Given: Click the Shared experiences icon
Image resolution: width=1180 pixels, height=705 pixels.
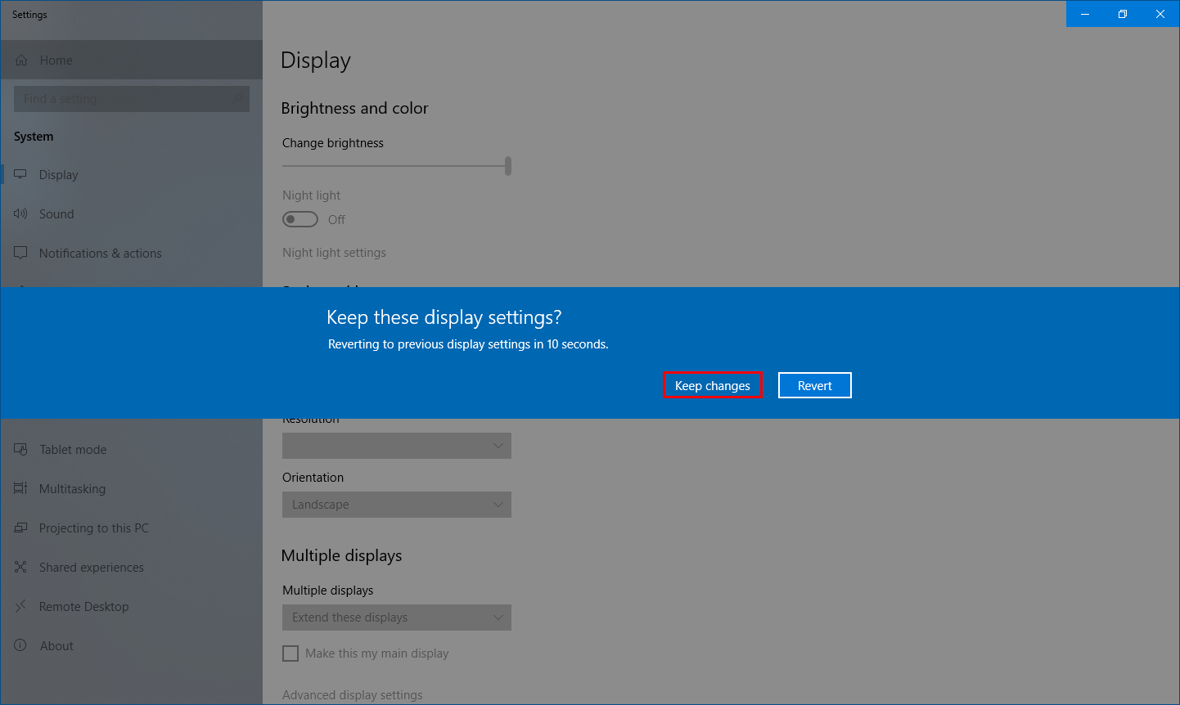Looking at the screenshot, I should click(20, 567).
